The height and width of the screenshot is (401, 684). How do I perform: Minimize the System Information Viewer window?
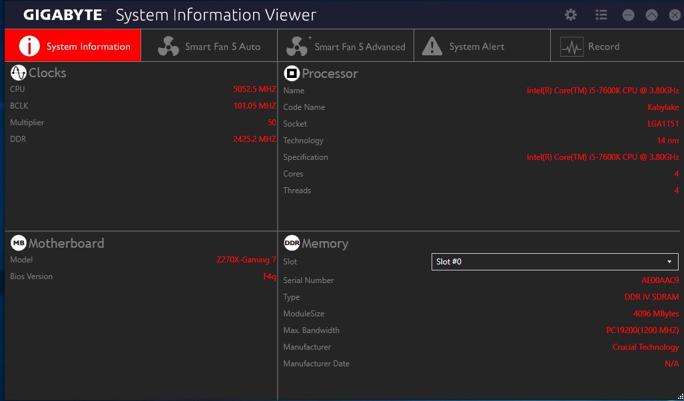[628, 15]
